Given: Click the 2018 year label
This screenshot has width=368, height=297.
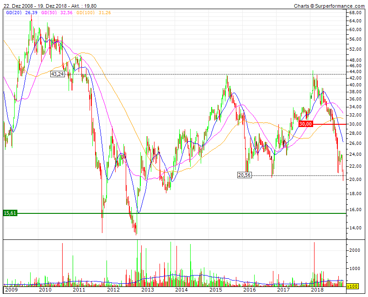Looking at the screenshot, I should pyautogui.click(x=317, y=290).
